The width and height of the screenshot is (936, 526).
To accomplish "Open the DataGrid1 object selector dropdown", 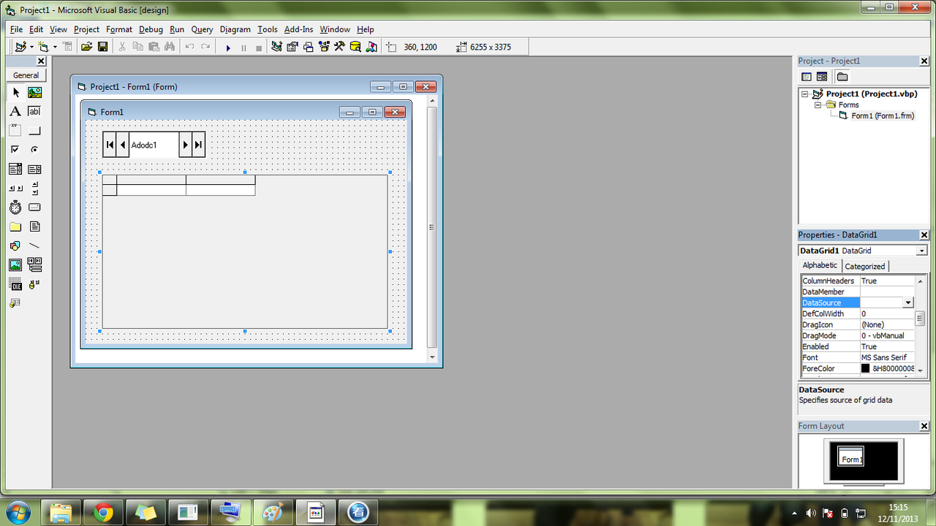I will (921, 251).
